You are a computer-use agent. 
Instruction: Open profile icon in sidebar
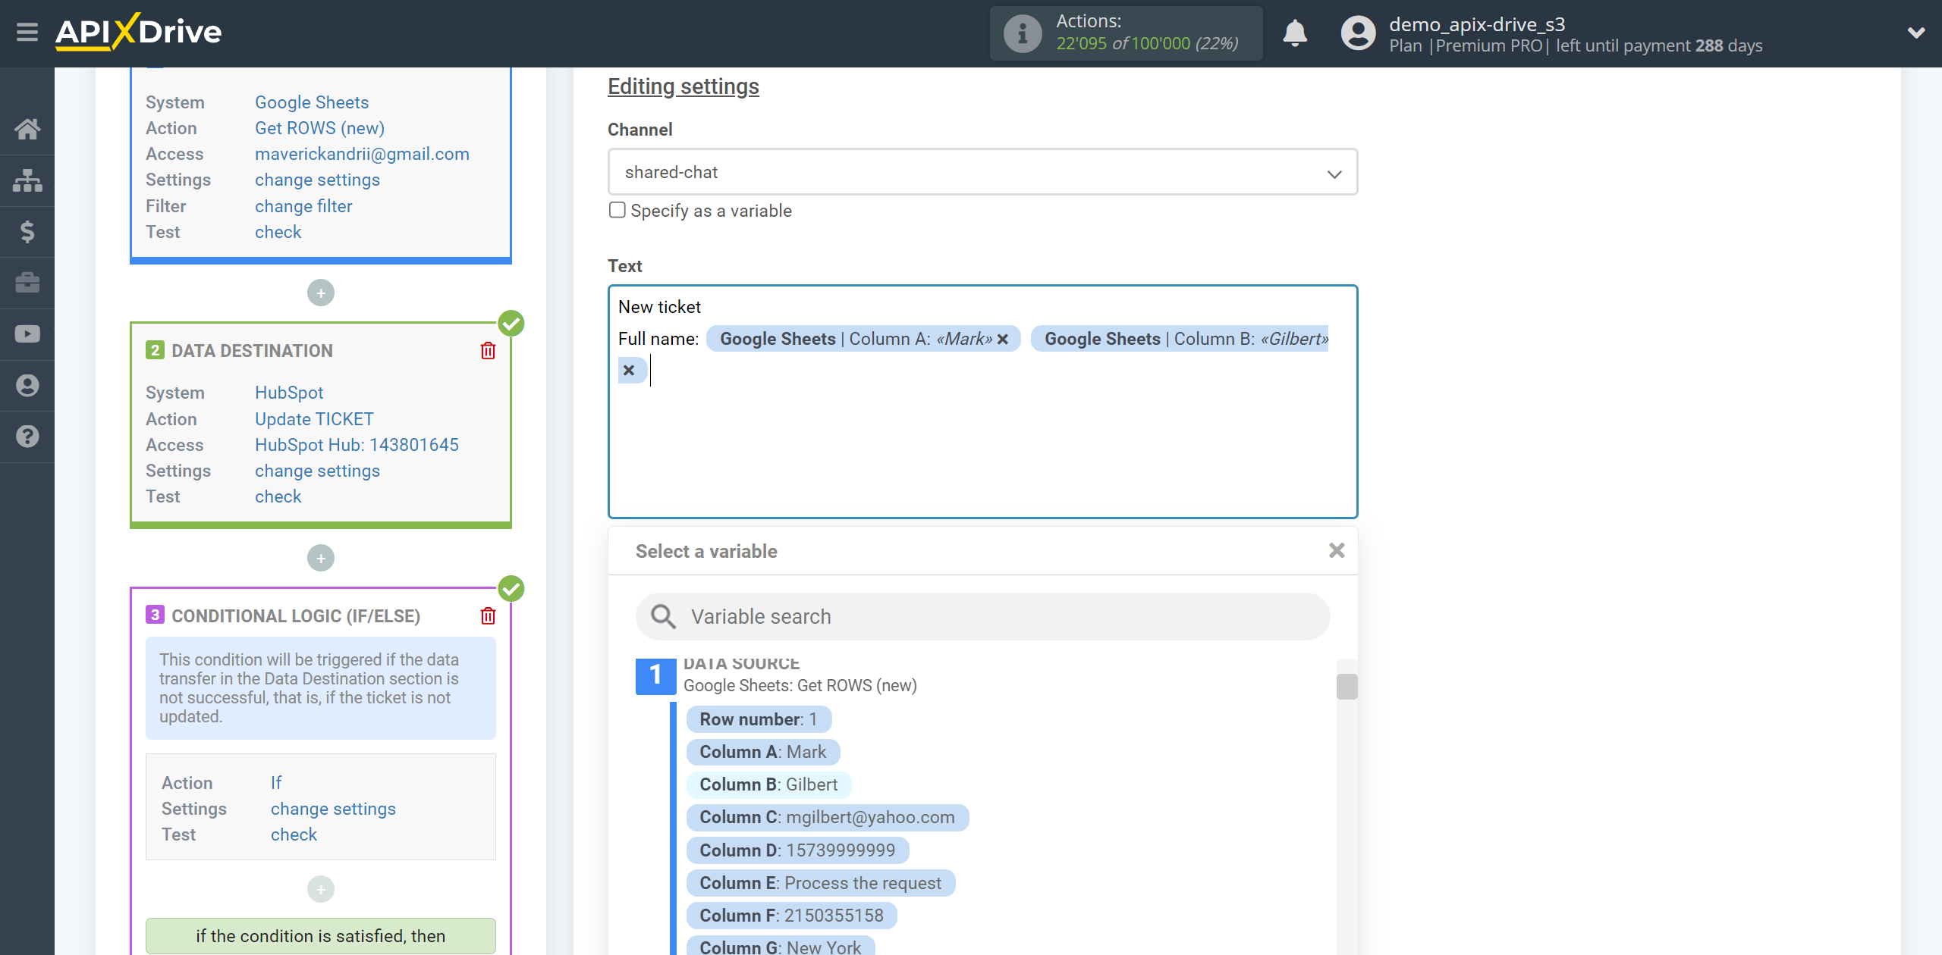(27, 385)
